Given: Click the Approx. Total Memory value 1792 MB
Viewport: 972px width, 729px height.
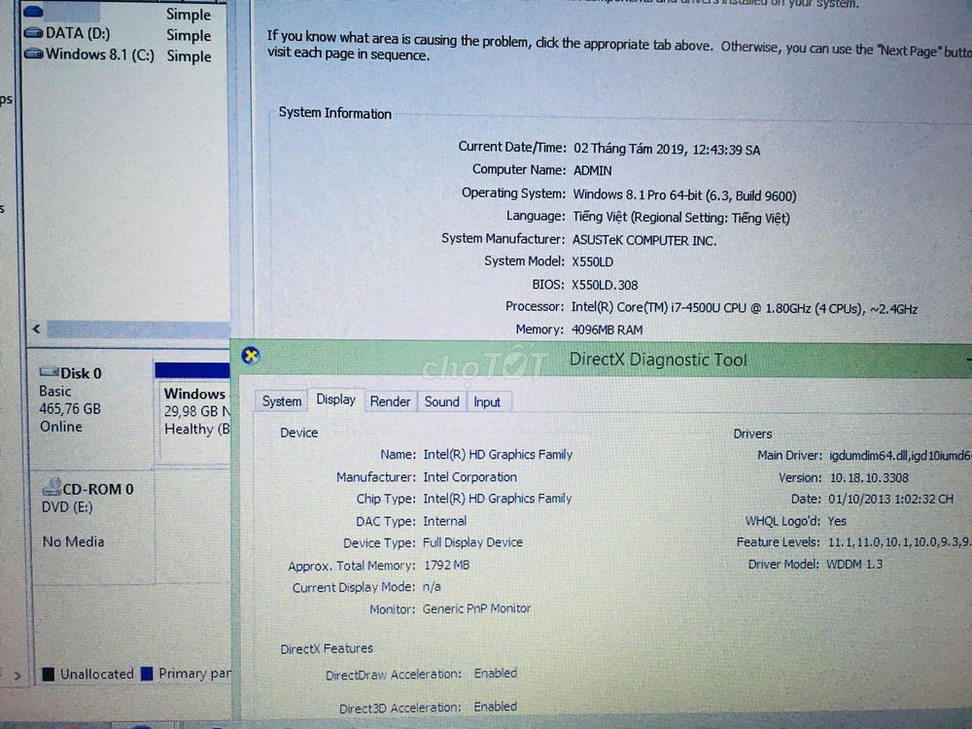Looking at the screenshot, I should pos(446,565).
